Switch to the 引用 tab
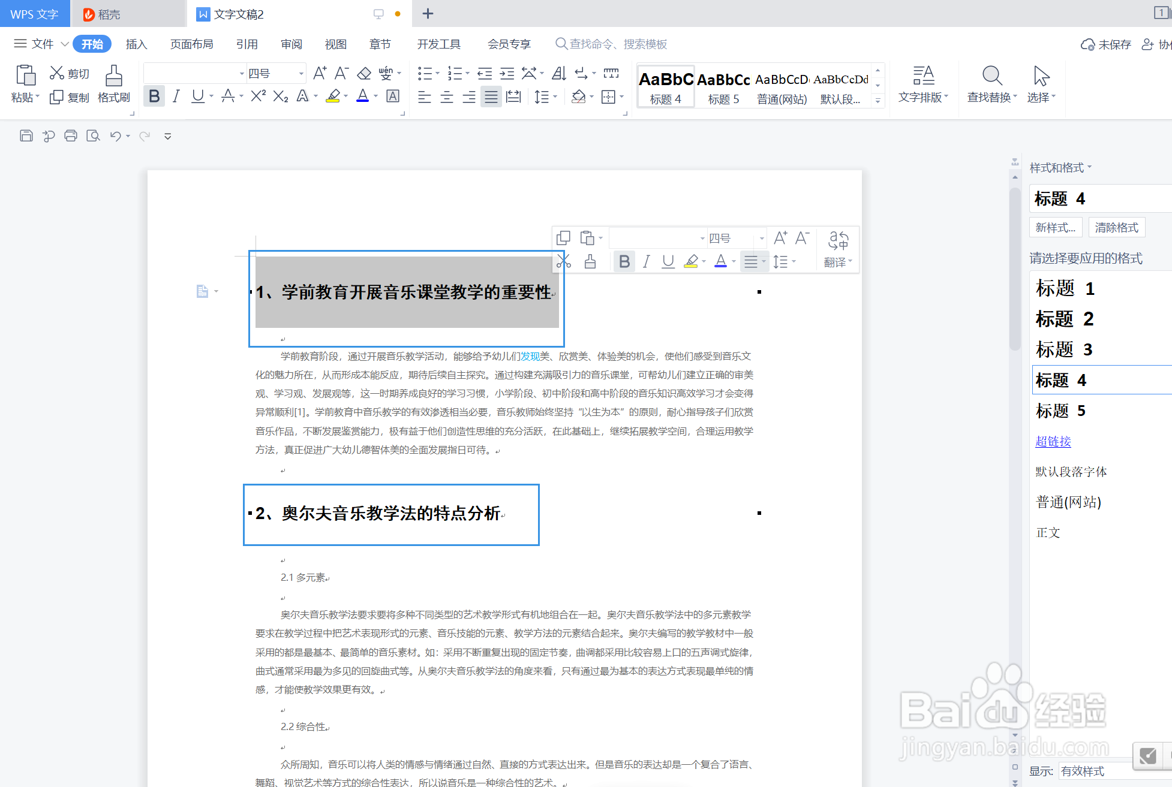The height and width of the screenshot is (787, 1172). pos(247,44)
